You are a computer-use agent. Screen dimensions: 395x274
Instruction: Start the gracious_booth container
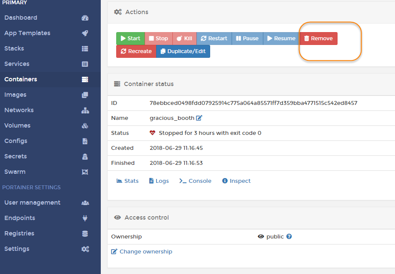click(x=130, y=38)
